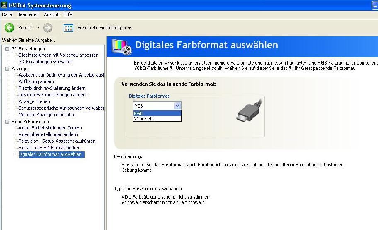Click the page title Digitales Farbformat auswählen
Image resolution: width=378 pixels, height=230 pixels.
[x=206, y=45]
